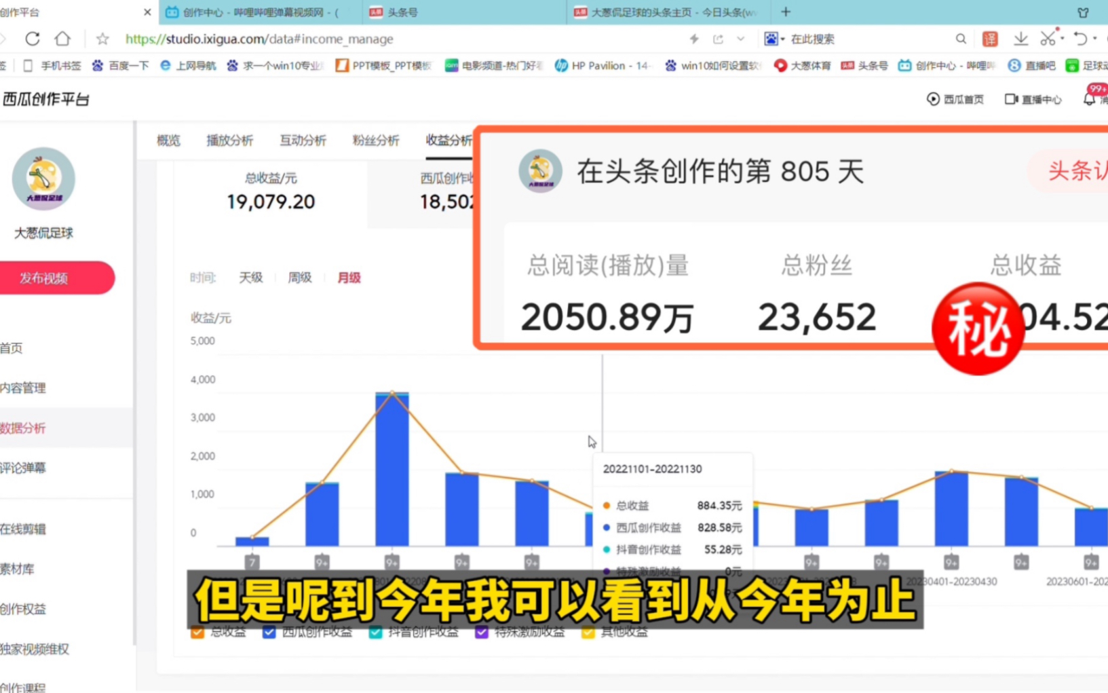The width and height of the screenshot is (1108, 693).
Task: Expand the undo icon dropdown arrow
Action: 1095,39
